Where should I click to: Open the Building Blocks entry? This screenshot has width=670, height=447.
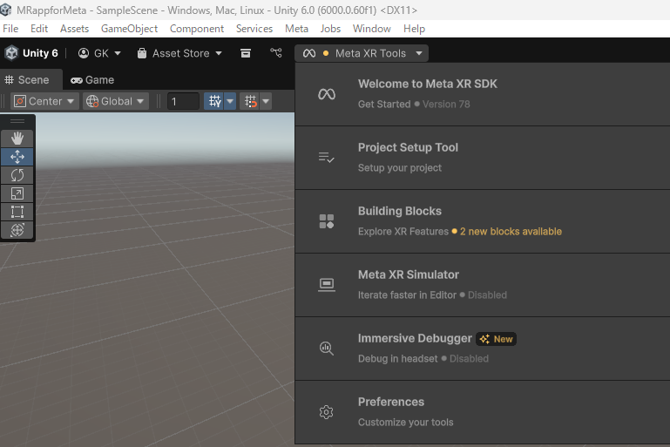[x=483, y=222]
